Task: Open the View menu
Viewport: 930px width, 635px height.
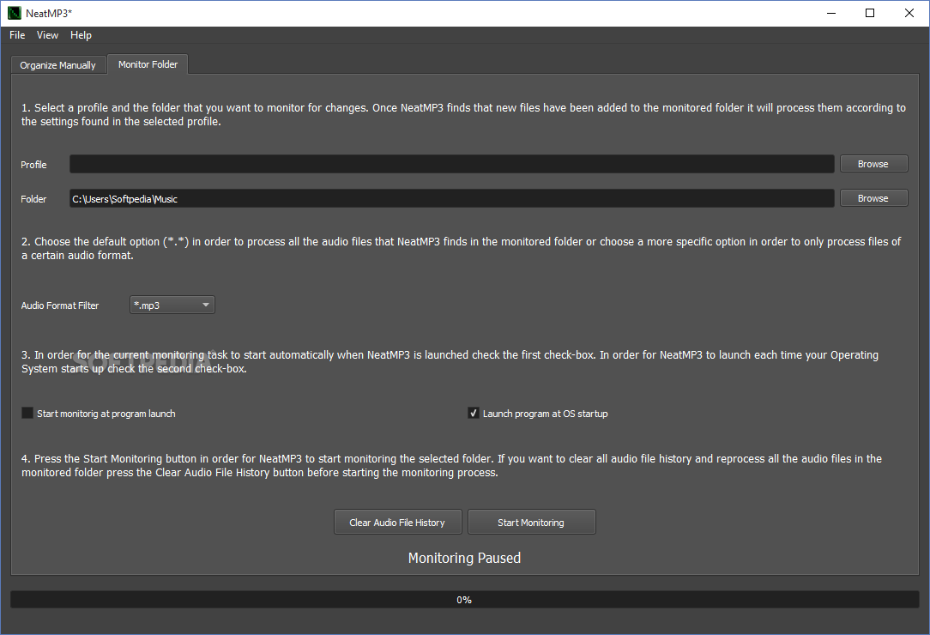Action: (x=47, y=35)
